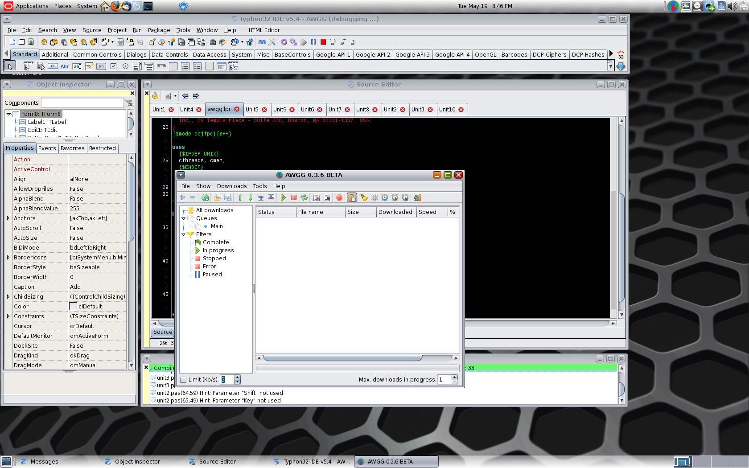The image size is (749, 468).
Task: Collapse Form8: TForm8 in component tree
Action: [x=8, y=114]
